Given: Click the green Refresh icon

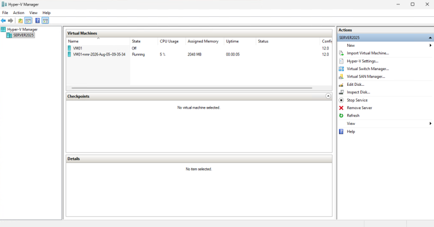Looking at the screenshot, I should point(341,116).
